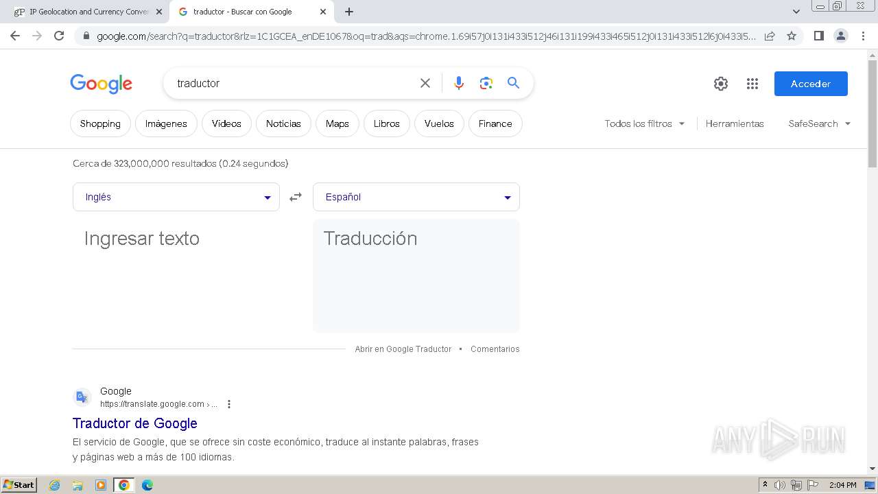Open Microsoft Edge from taskbar
The height and width of the screenshot is (494, 878).
[147, 485]
